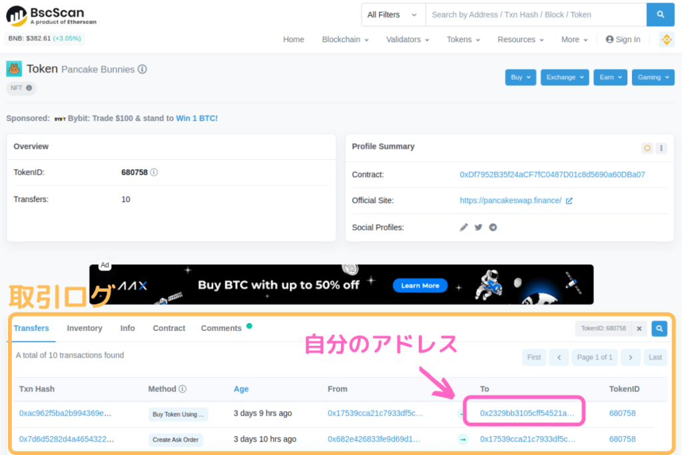Open the Earn dropdown button
Image resolution: width=682 pixels, height=455 pixels.
(x=610, y=77)
